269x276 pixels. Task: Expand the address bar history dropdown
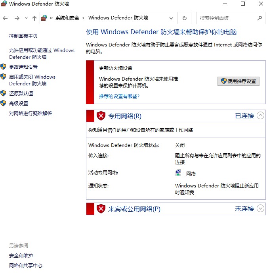tap(171, 18)
